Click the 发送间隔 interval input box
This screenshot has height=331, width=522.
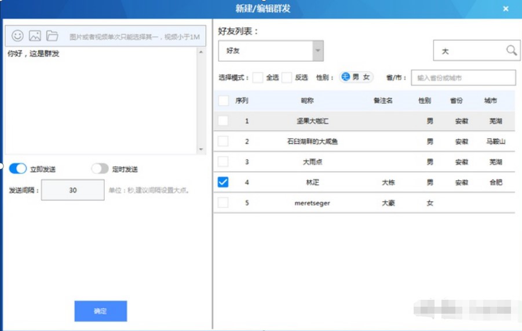pyautogui.click(x=72, y=190)
